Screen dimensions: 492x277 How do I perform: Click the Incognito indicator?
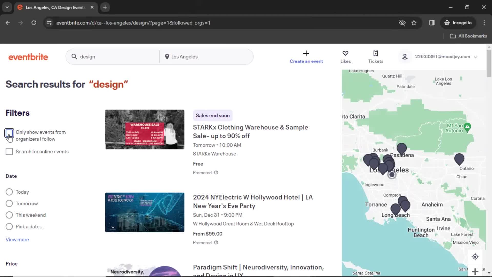[x=458, y=23]
